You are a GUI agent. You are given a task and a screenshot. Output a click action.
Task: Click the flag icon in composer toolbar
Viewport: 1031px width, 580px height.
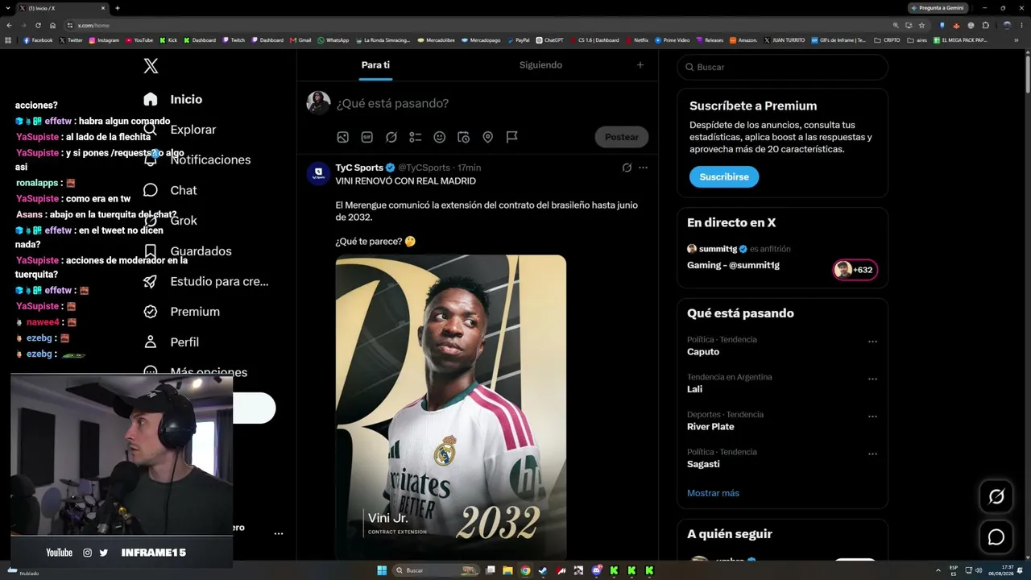(512, 137)
